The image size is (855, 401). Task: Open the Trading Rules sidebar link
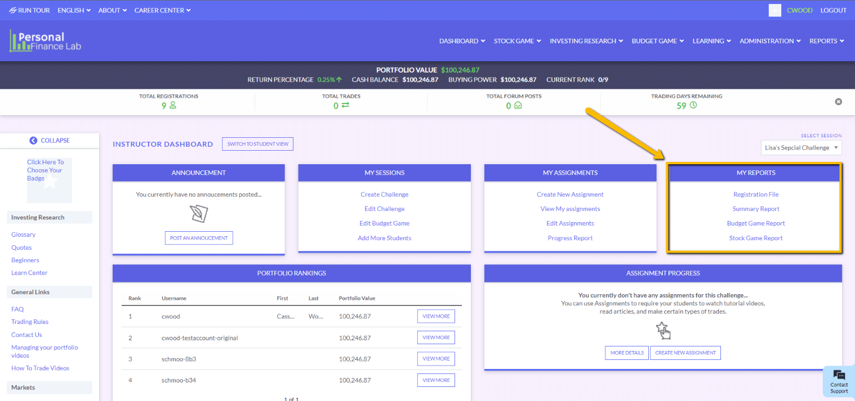[30, 322]
